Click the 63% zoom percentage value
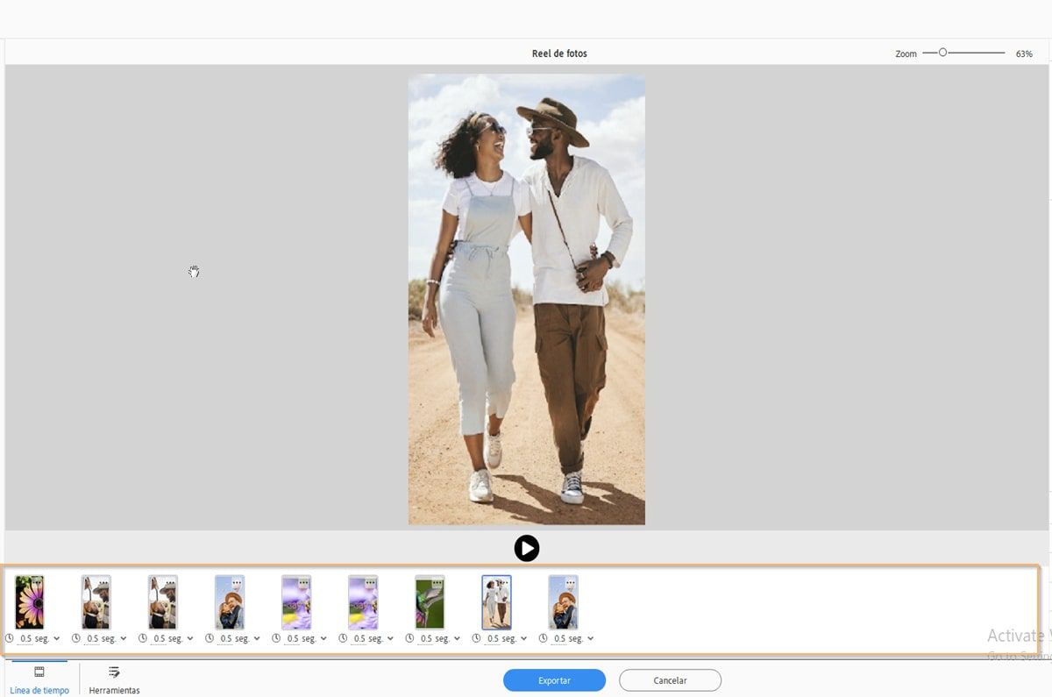Screen dimensions: 1052x697 pyautogui.click(x=1024, y=53)
